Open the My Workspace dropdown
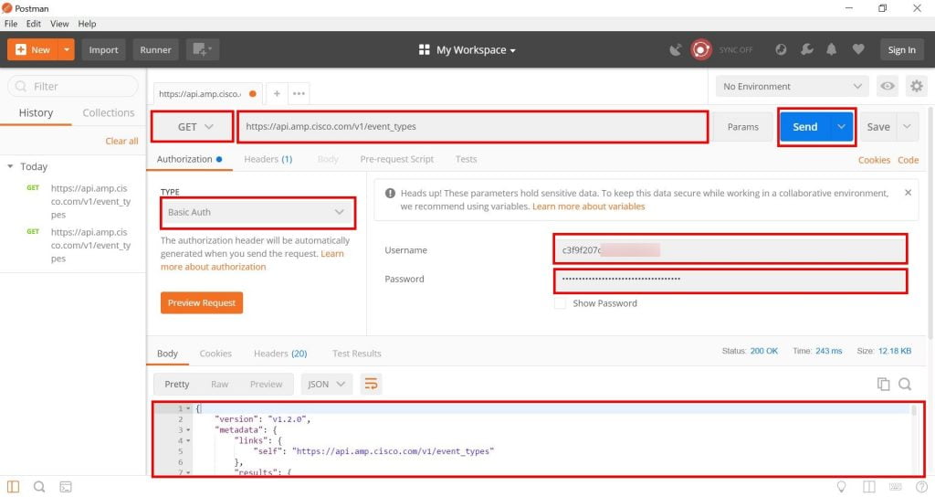The image size is (935, 497). click(x=467, y=49)
